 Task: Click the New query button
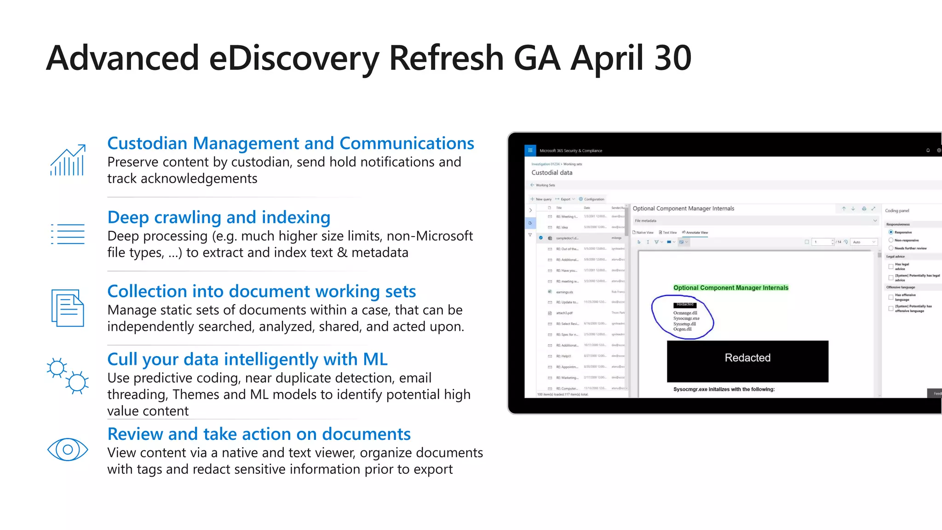541,199
